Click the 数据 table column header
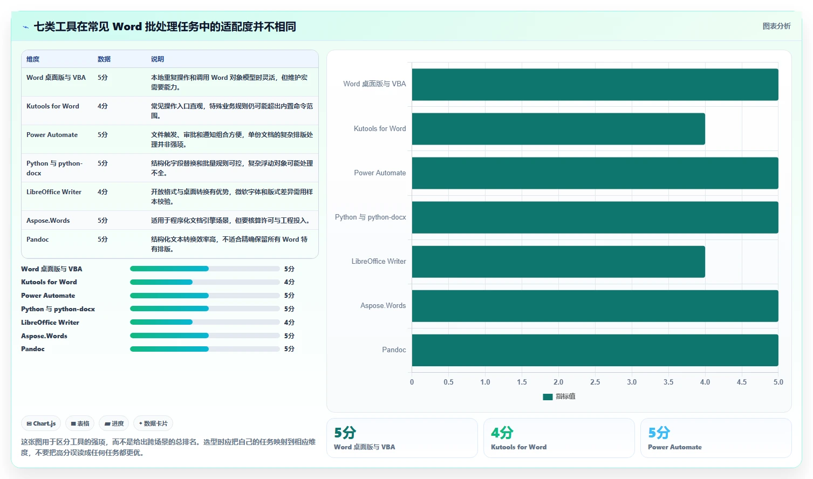 point(104,59)
